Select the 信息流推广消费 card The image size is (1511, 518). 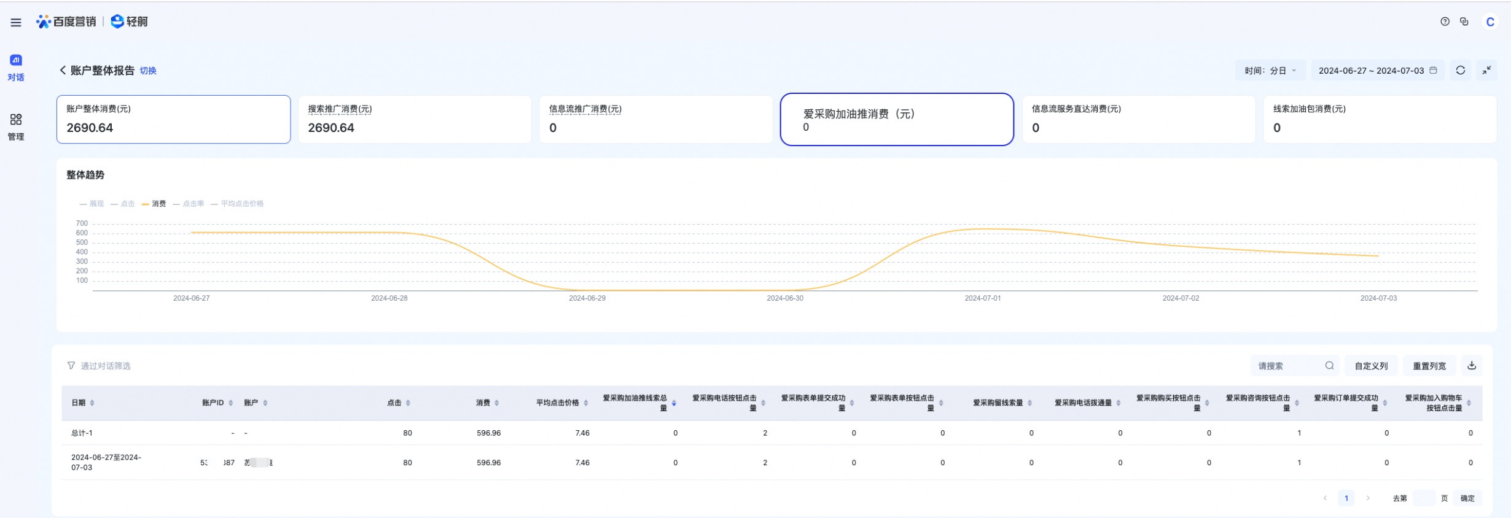point(655,119)
